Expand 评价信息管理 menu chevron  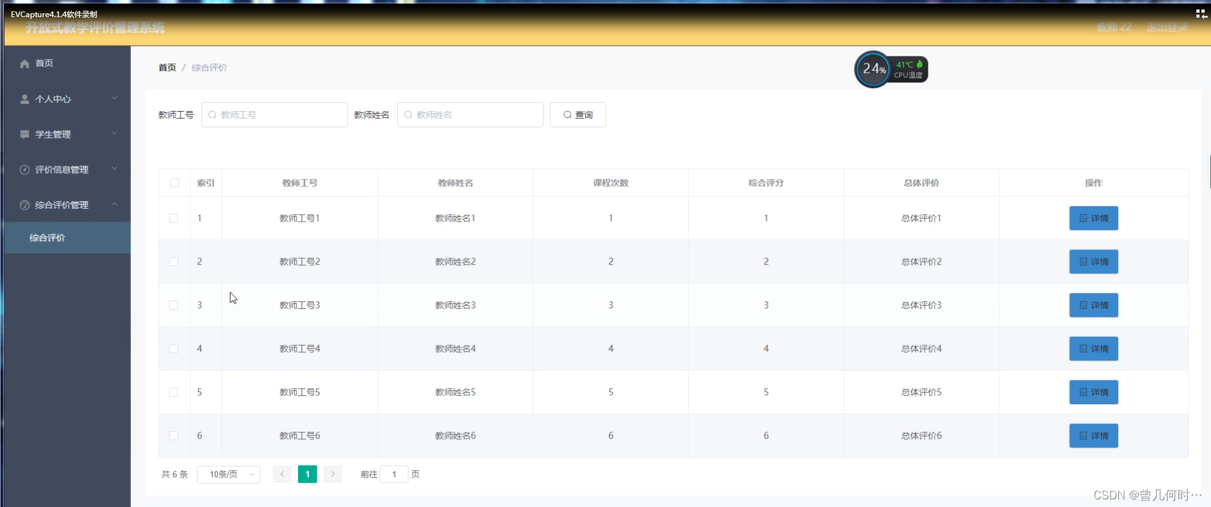[x=114, y=169]
